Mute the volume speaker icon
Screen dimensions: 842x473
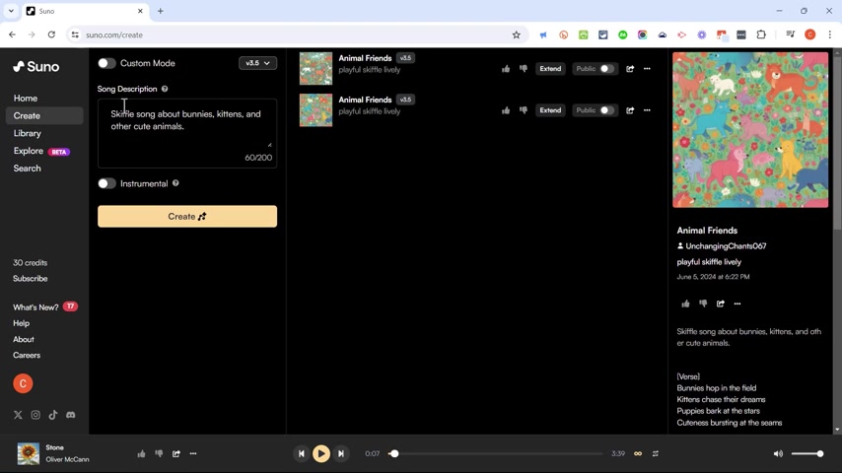coord(778,453)
